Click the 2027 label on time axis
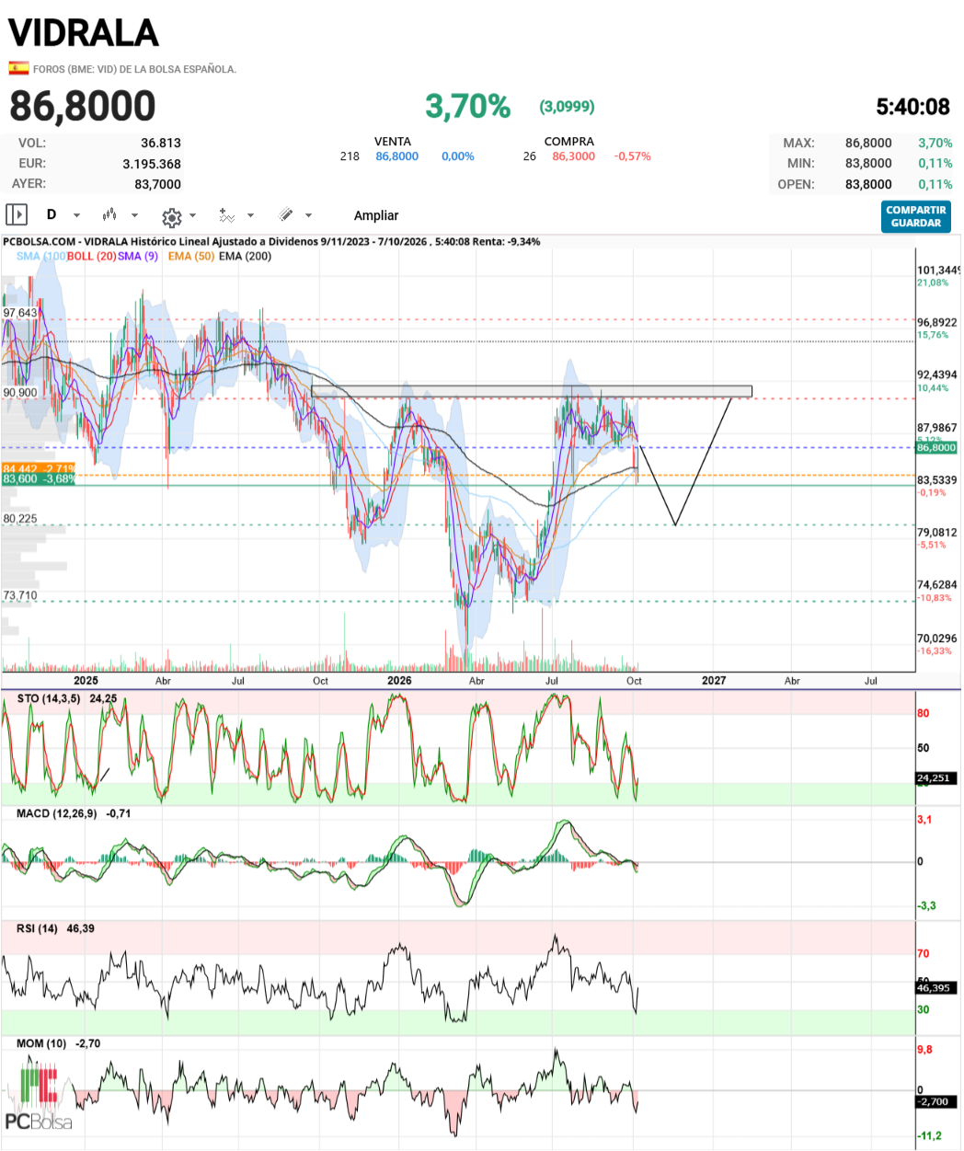The image size is (964, 1151). [x=714, y=681]
